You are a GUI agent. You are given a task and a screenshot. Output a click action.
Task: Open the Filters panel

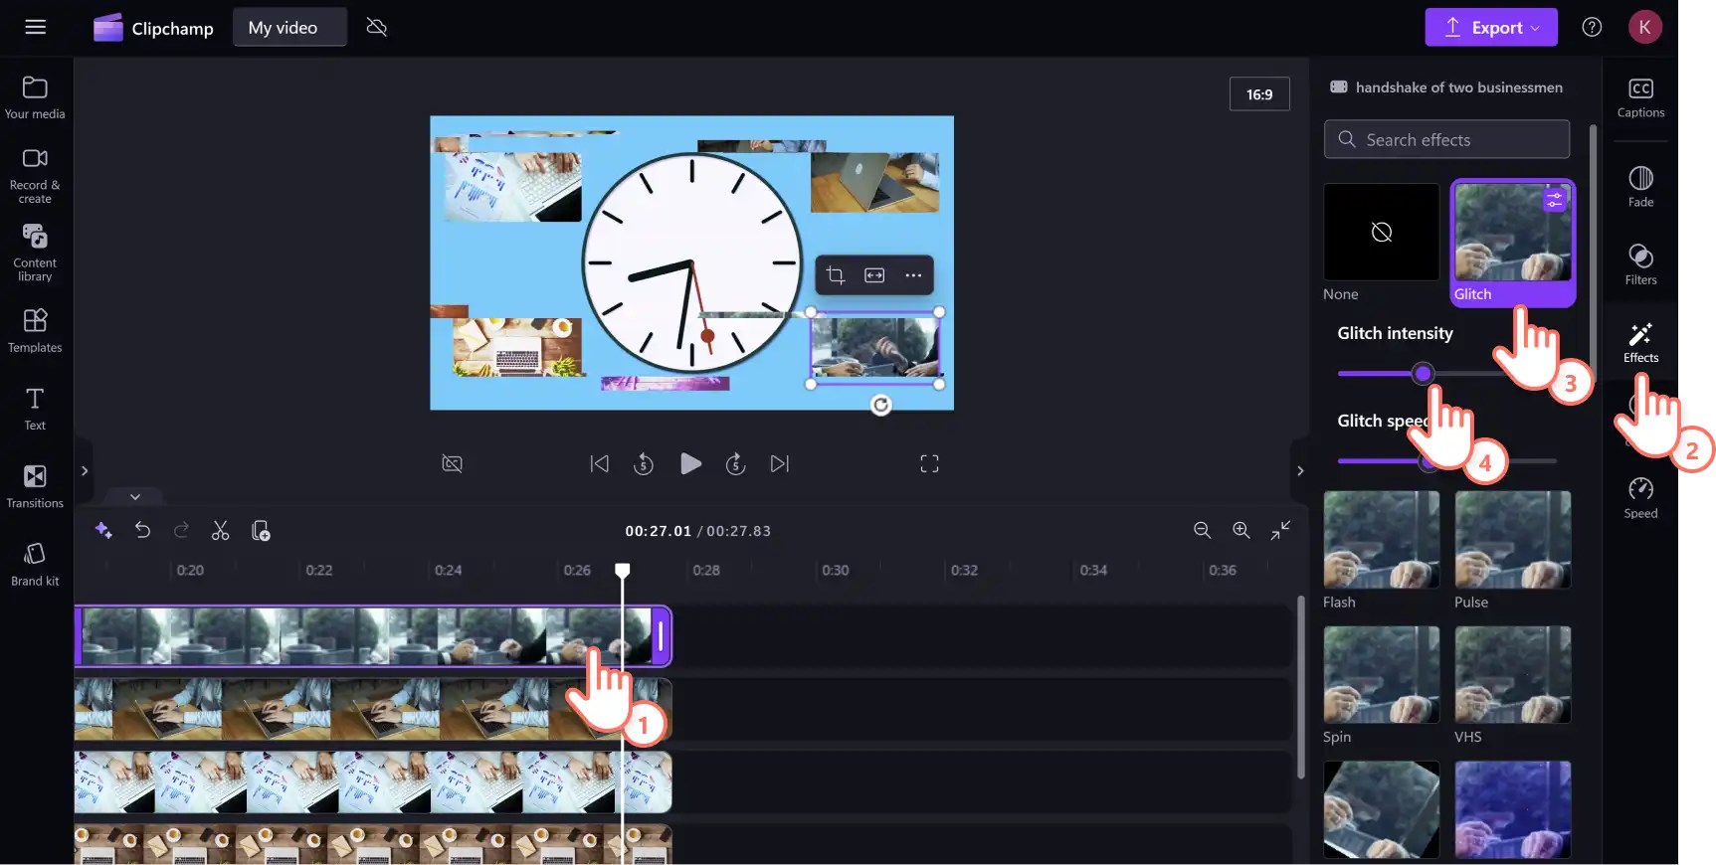click(x=1640, y=263)
